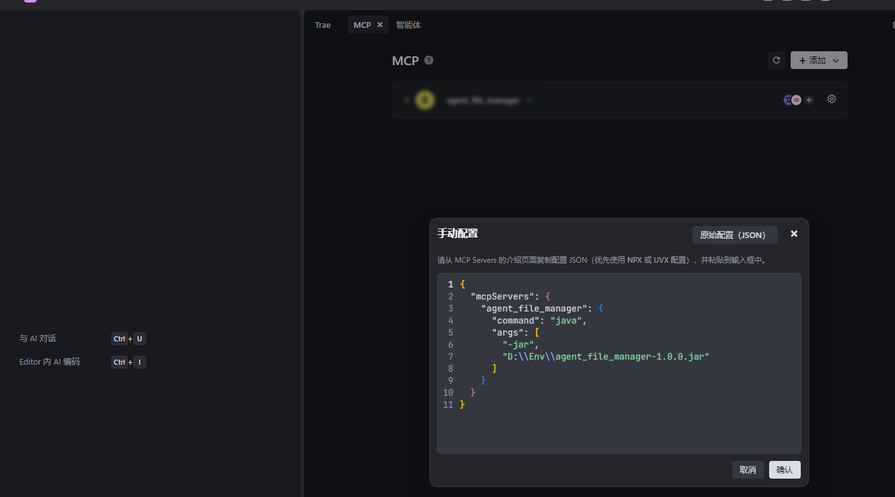Close the MCP editor tab
This screenshot has width=895, height=497.
pos(379,25)
